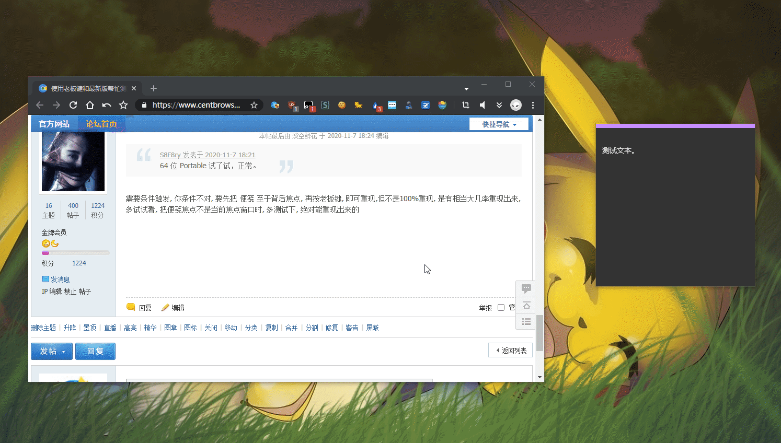This screenshot has width=781, height=443.
Task: Expand the 快捷导航 dropdown
Action: pos(499,124)
